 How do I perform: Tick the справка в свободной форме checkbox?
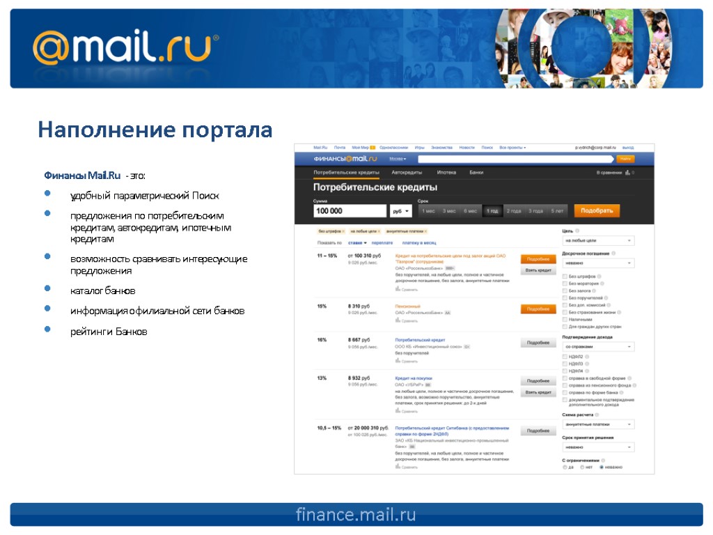coord(565,378)
